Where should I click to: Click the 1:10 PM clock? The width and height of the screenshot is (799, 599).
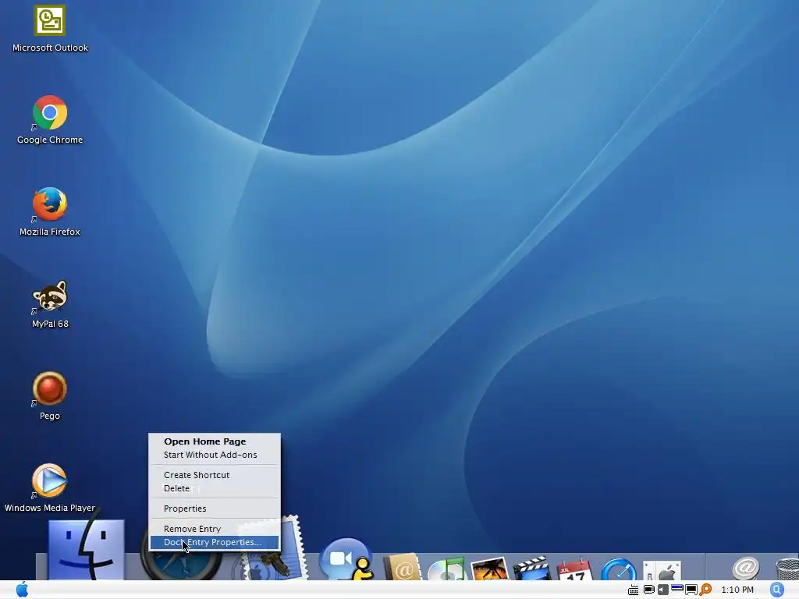737,590
